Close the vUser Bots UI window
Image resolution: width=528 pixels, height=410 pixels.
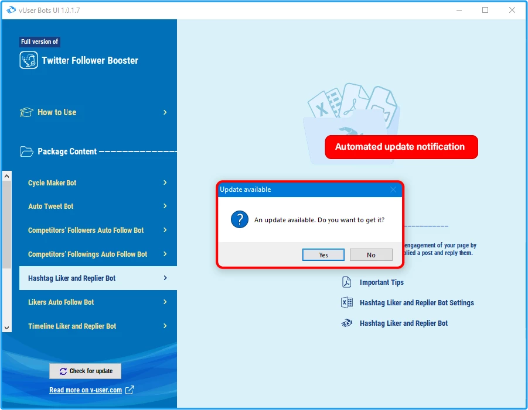pos(512,10)
